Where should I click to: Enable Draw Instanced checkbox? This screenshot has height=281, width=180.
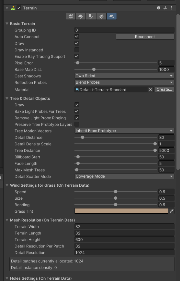pyautogui.click(x=77, y=50)
